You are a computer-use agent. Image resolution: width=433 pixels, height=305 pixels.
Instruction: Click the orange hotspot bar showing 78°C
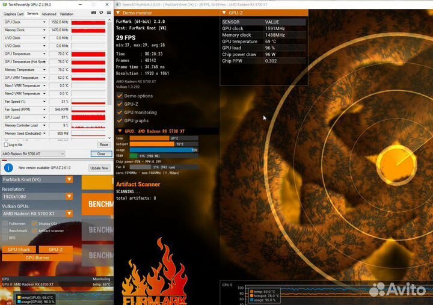click(x=152, y=144)
